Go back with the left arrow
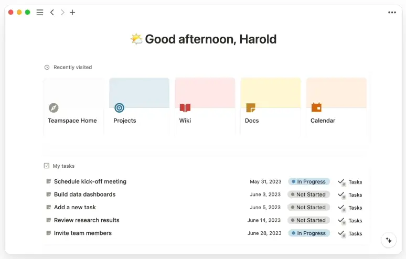Viewport: 406px width, 259px height. tap(52, 13)
